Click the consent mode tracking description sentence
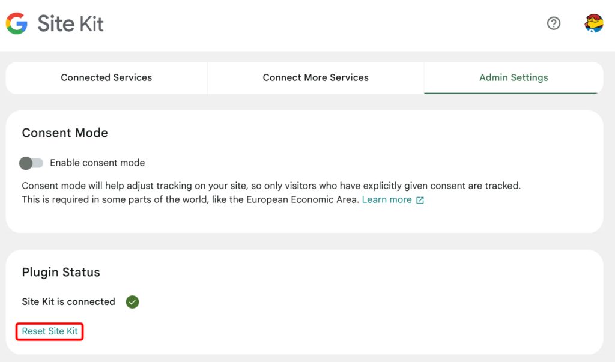Image resolution: width=615 pixels, height=362 pixels. [x=270, y=186]
